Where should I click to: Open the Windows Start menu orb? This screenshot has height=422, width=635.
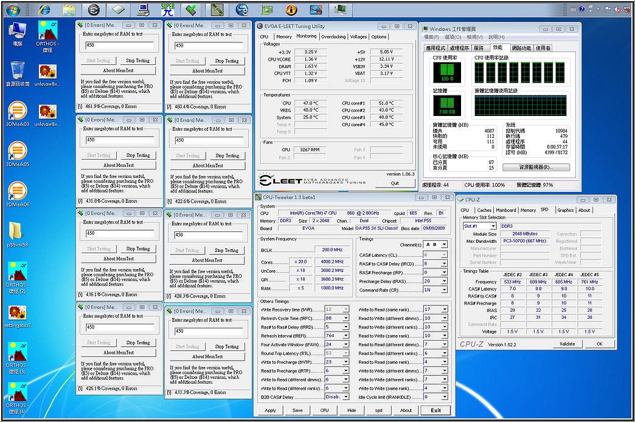(x=13, y=9)
